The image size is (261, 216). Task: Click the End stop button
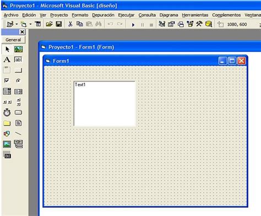point(151,25)
